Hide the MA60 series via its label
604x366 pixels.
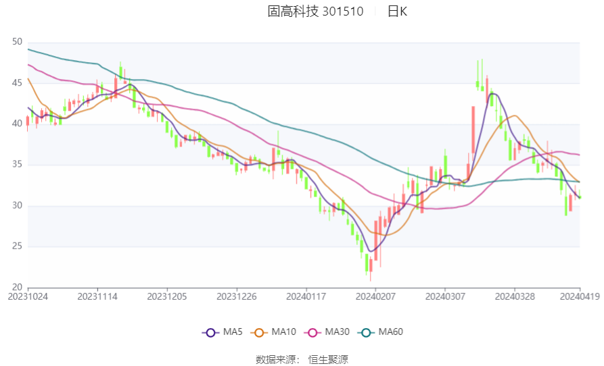point(390,332)
